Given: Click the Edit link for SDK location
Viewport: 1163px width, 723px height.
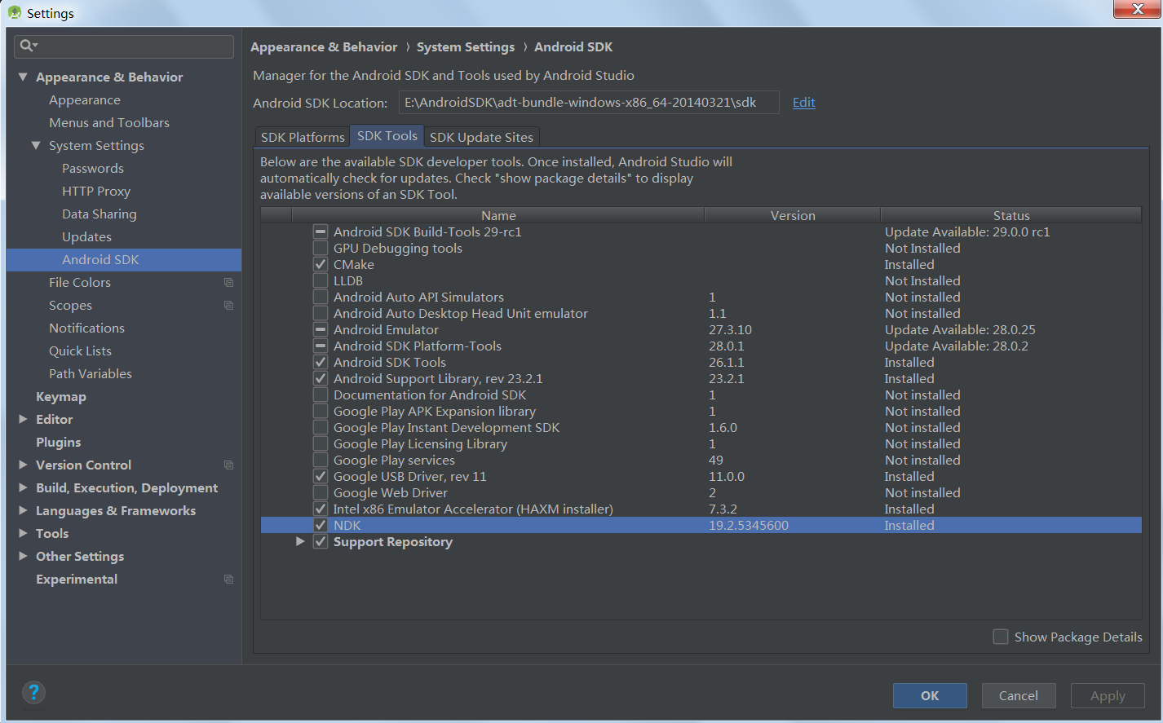Looking at the screenshot, I should point(804,102).
